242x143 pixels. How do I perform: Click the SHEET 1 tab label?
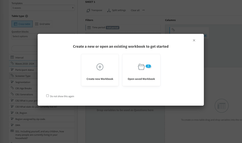90,2
